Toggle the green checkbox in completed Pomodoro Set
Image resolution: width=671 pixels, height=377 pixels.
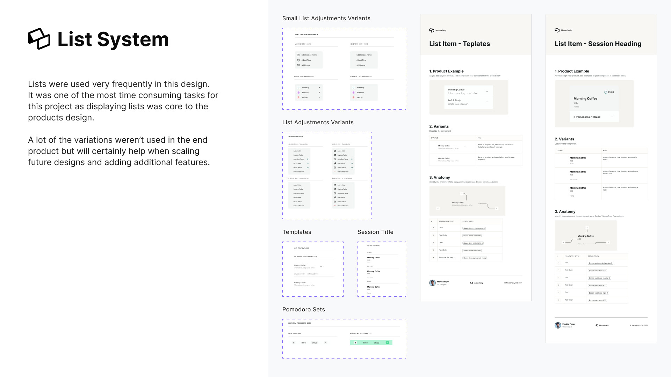pyautogui.click(x=387, y=343)
